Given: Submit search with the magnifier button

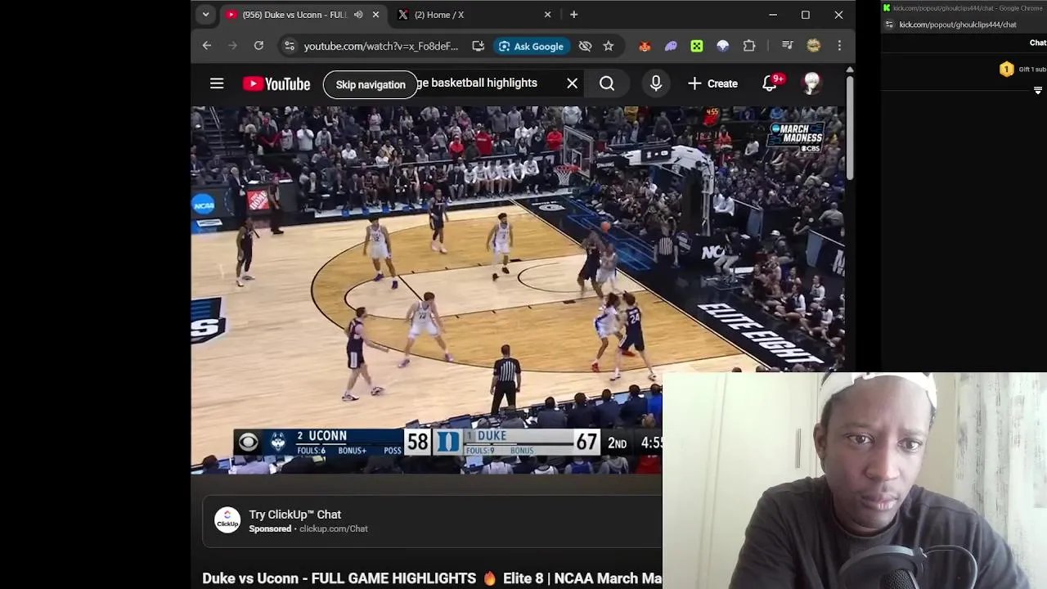Looking at the screenshot, I should coord(607,83).
